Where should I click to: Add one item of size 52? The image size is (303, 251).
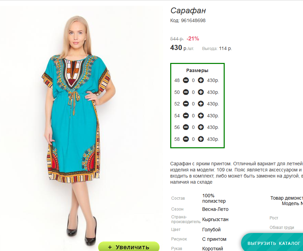coord(201,104)
